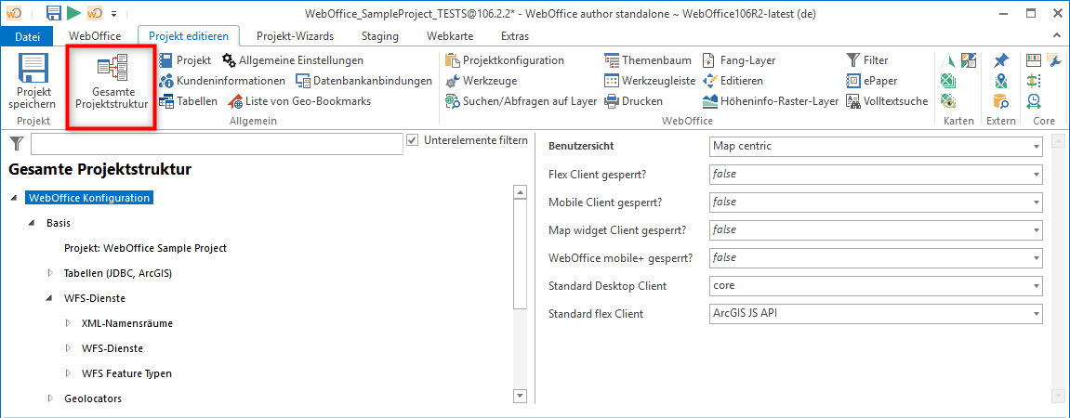Click the Projekt ribbon item

[x=185, y=60]
